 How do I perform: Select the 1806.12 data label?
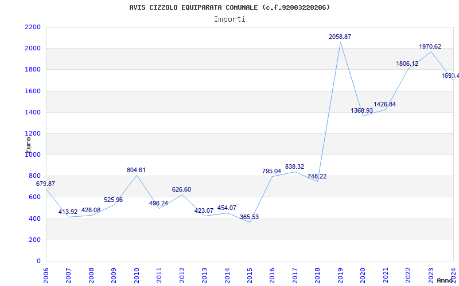point(407,63)
